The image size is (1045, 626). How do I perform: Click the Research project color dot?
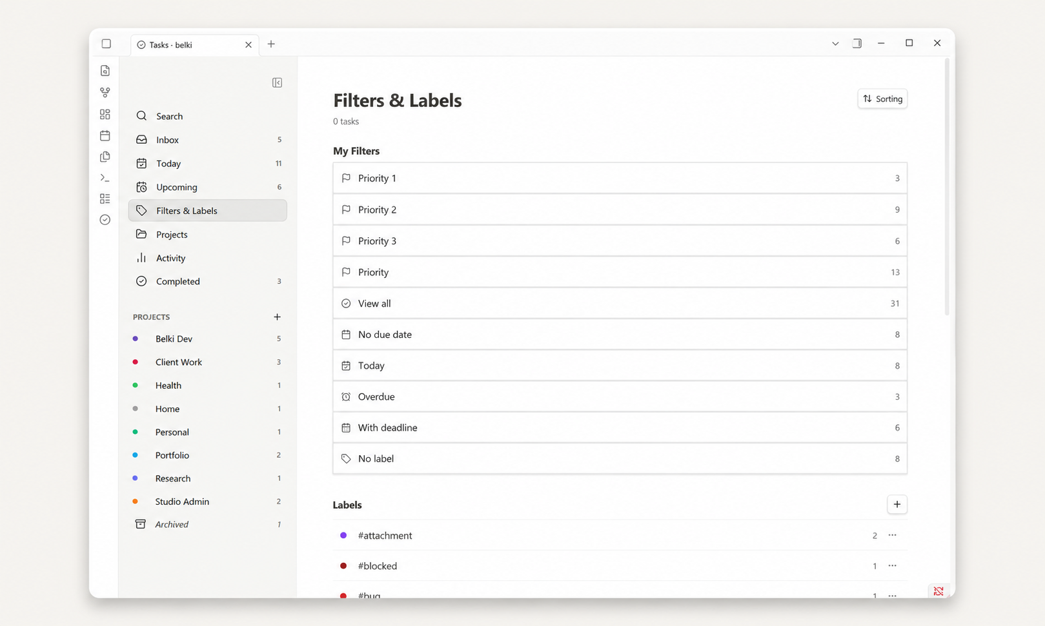tap(135, 478)
